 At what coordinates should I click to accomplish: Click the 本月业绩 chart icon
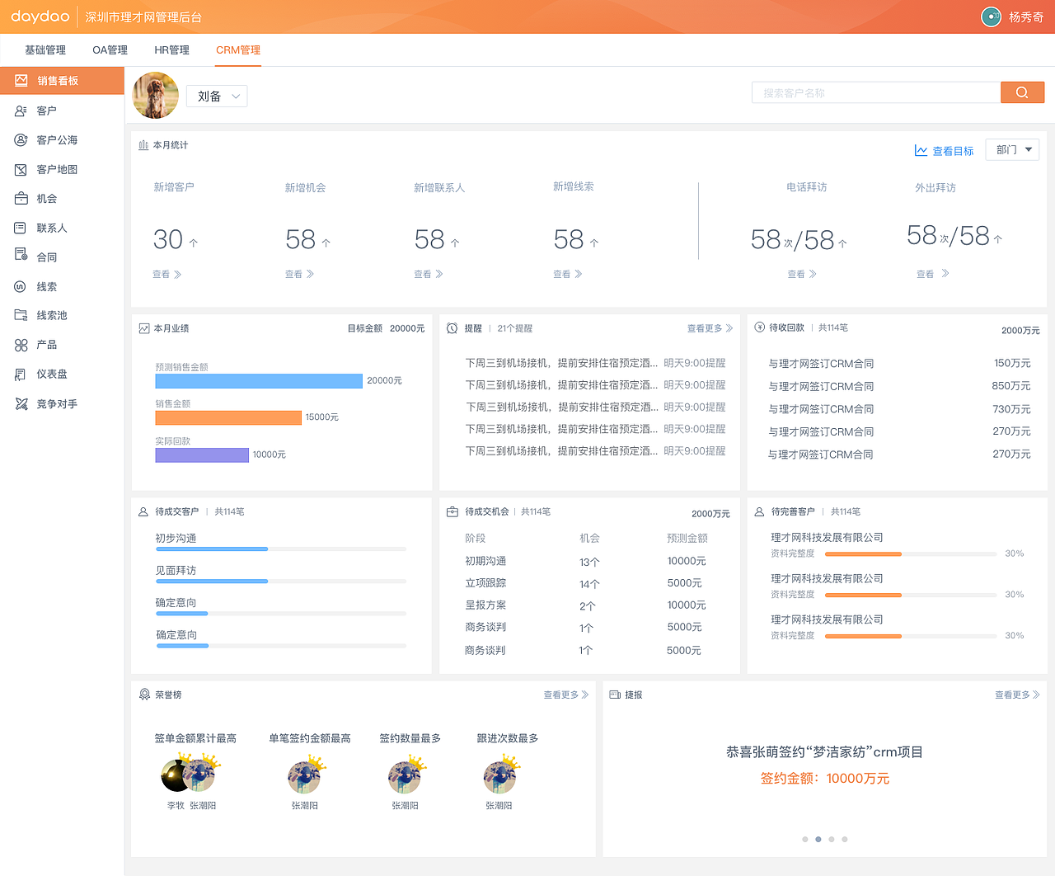(x=144, y=328)
